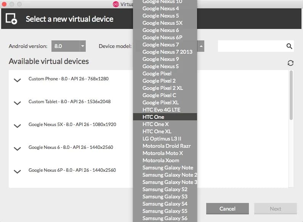Click the Cancel button
Viewport: 303px width, 222px height.
coord(228,209)
